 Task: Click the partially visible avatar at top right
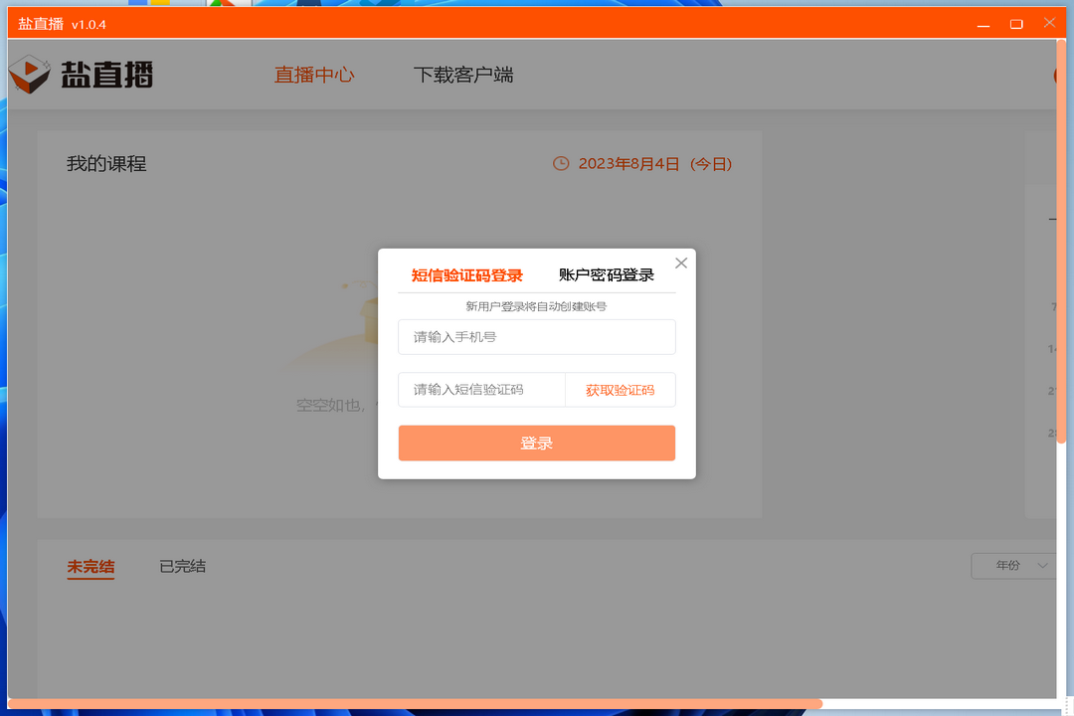click(1060, 74)
